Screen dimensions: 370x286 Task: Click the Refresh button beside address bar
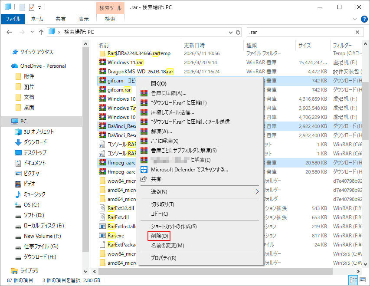(238, 32)
